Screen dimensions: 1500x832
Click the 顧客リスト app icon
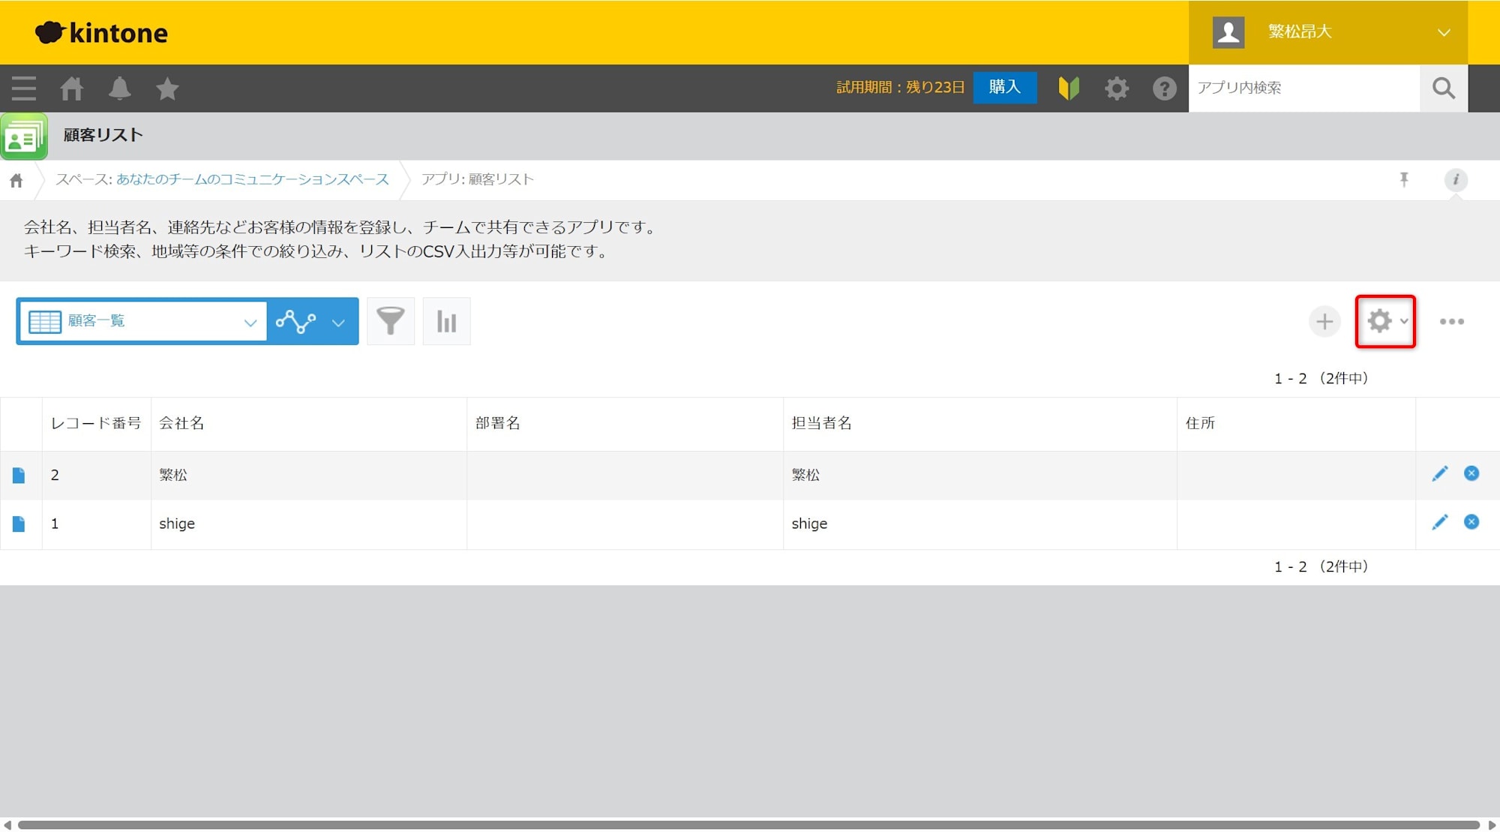(x=24, y=137)
